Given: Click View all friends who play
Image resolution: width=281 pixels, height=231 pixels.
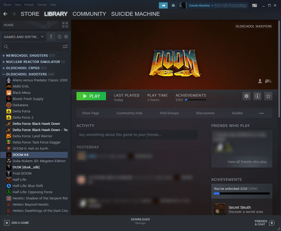Looking at the screenshot, I should click(247, 162).
